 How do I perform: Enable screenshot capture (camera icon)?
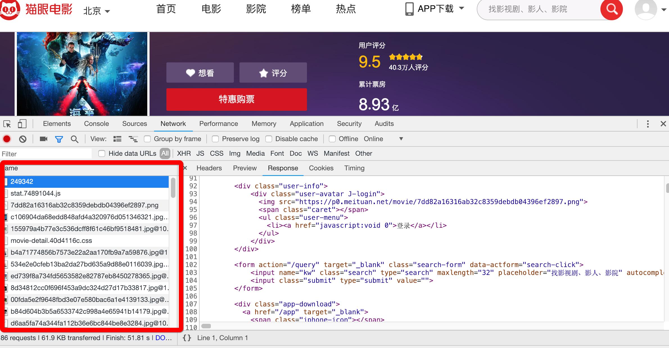tap(43, 139)
